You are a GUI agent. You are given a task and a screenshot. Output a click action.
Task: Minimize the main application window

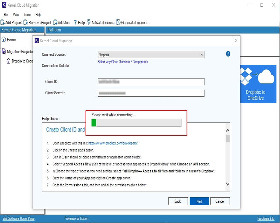(250, 5)
